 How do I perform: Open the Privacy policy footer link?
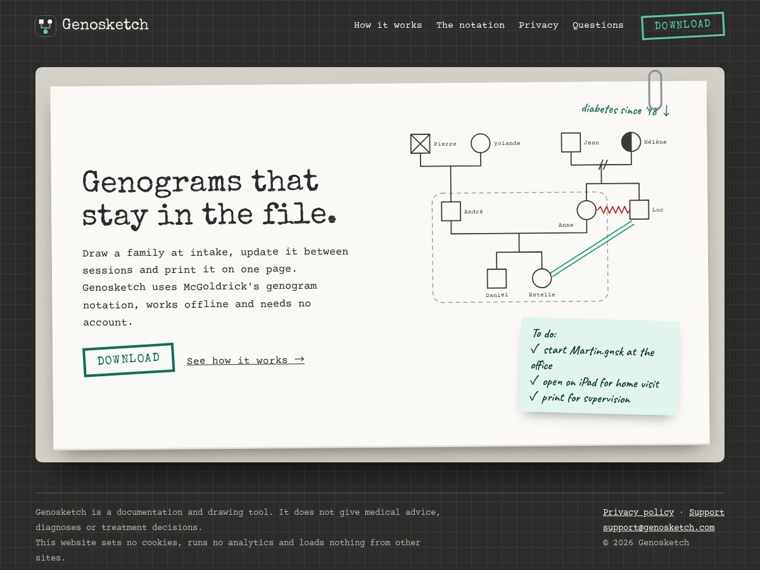(x=638, y=512)
